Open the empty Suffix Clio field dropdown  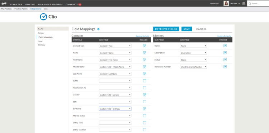click(x=115, y=81)
